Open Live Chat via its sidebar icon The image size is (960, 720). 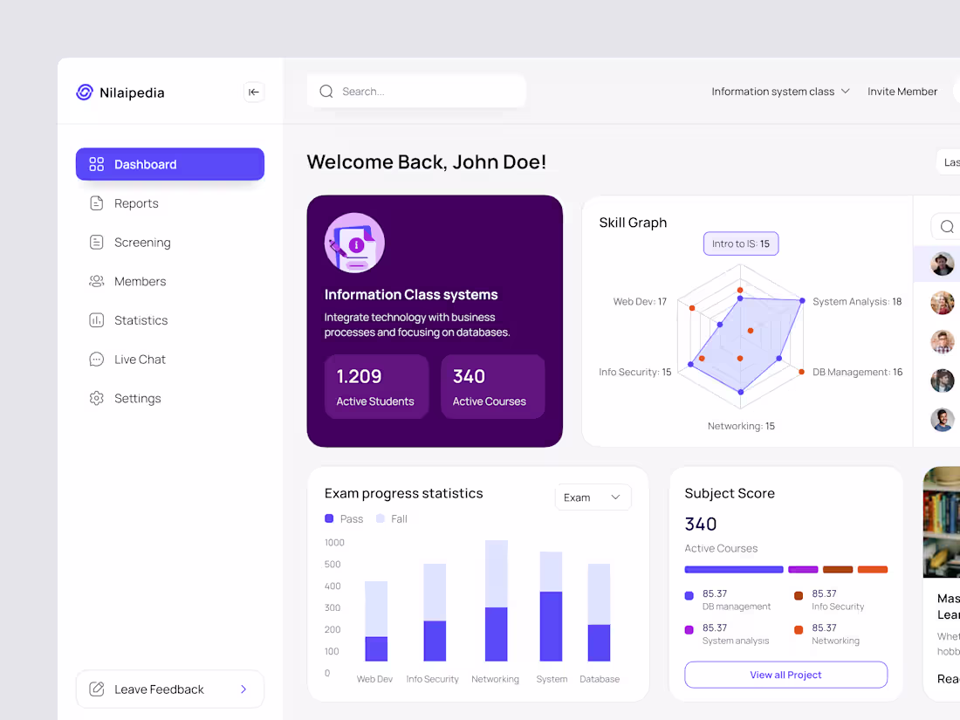coord(96,359)
